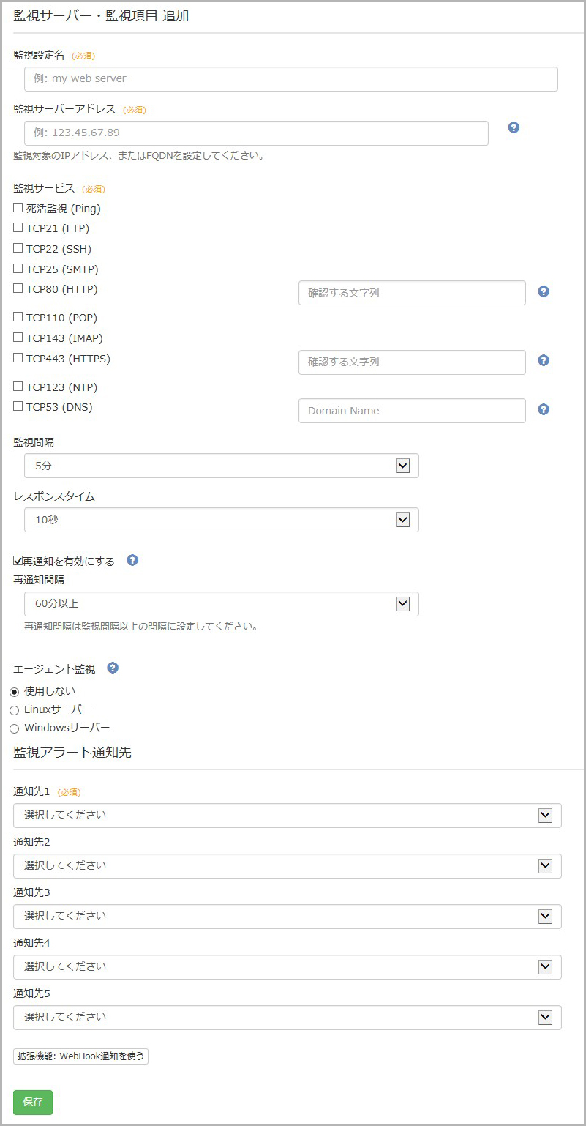Uncheck 再通知を有効にする checkbox
Viewport: 586px width, 1126px height.
pos(18,561)
